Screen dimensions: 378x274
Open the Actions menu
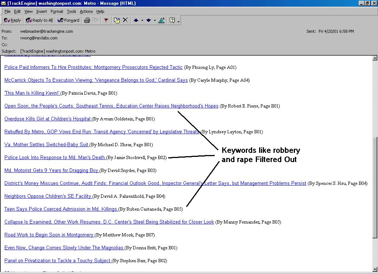(86, 11)
